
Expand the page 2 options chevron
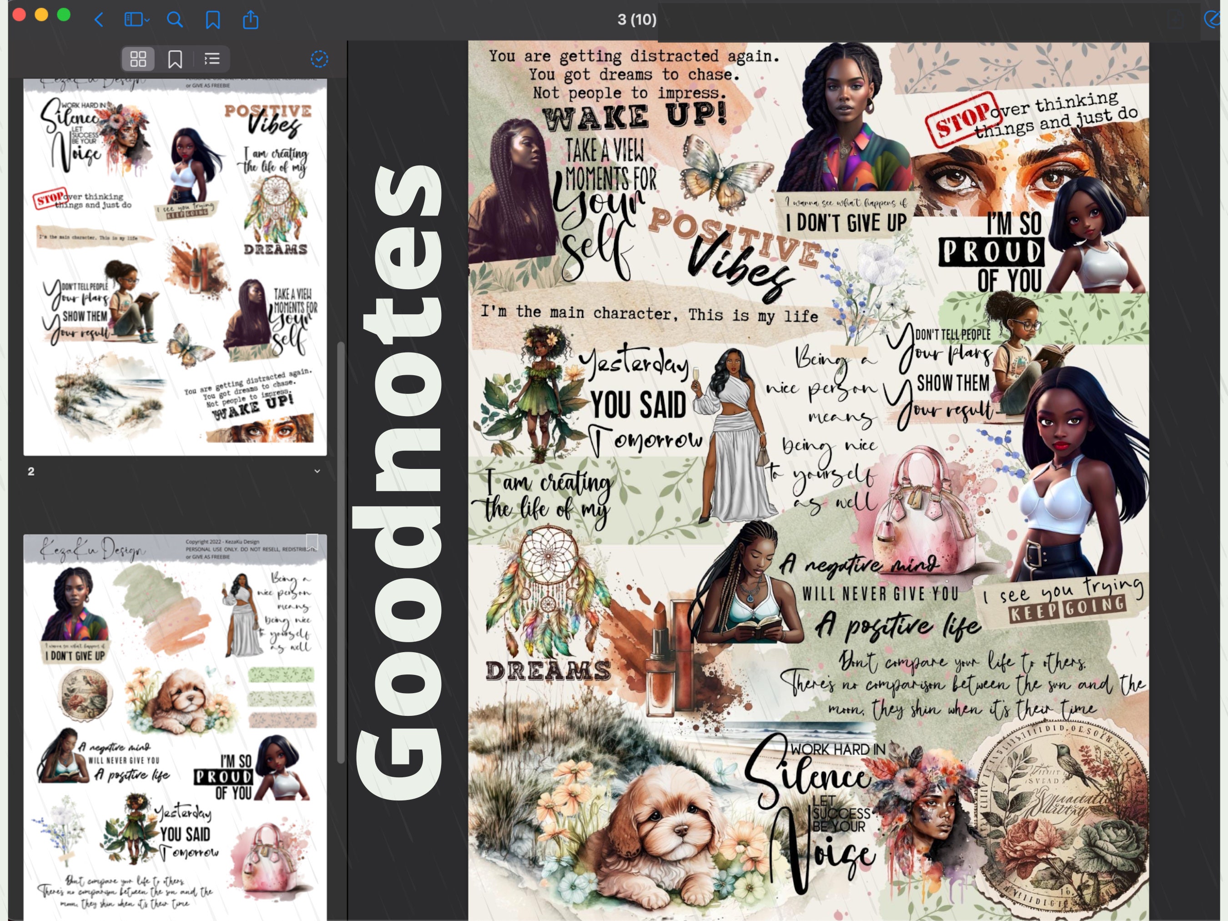click(x=317, y=471)
